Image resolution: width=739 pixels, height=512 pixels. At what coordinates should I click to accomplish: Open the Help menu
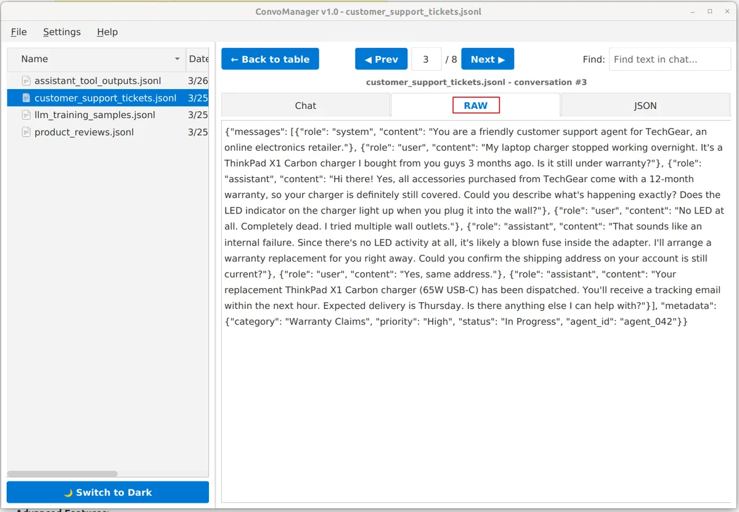[x=107, y=32]
